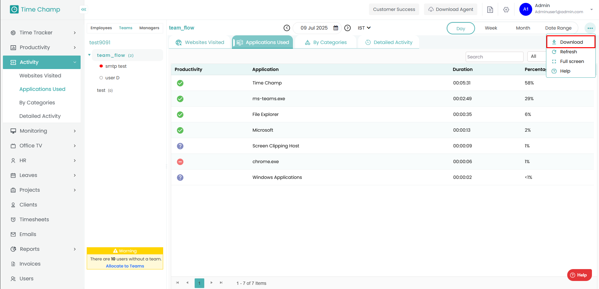Switch to Week view
The width and height of the screenshot is (599, 289).
(x=491, y=28)
